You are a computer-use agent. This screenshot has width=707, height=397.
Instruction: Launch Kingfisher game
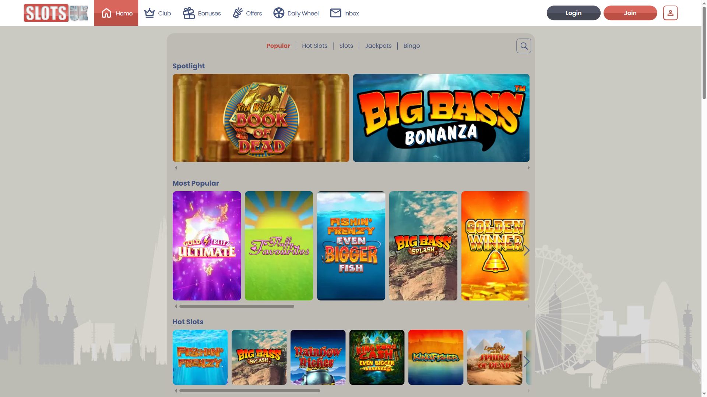(x=436, y=357)
